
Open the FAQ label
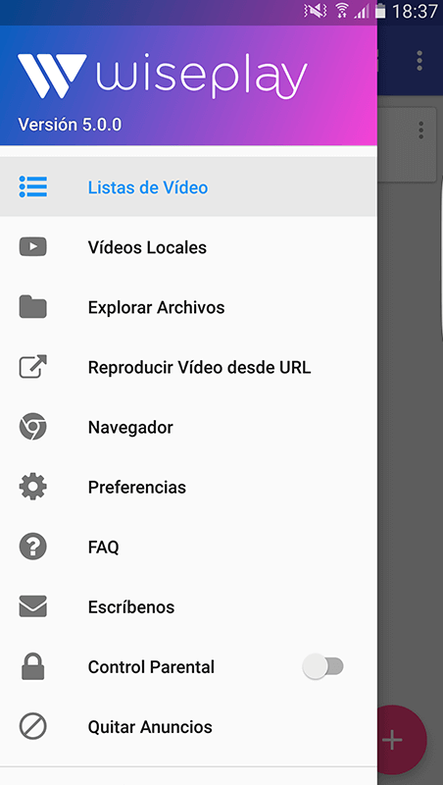104,547
